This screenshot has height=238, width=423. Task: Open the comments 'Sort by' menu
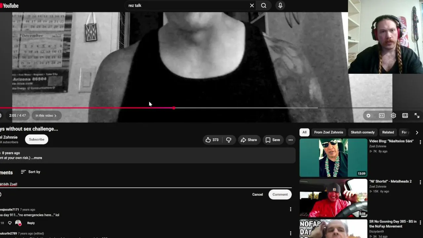(30, 172)
